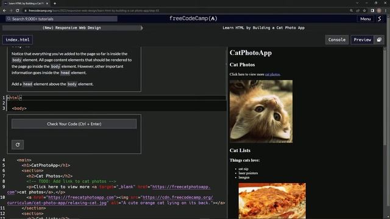Open the Chrome three-dot menu
Viewport: 390px width, 219px height.
click(x=386, y=11)
